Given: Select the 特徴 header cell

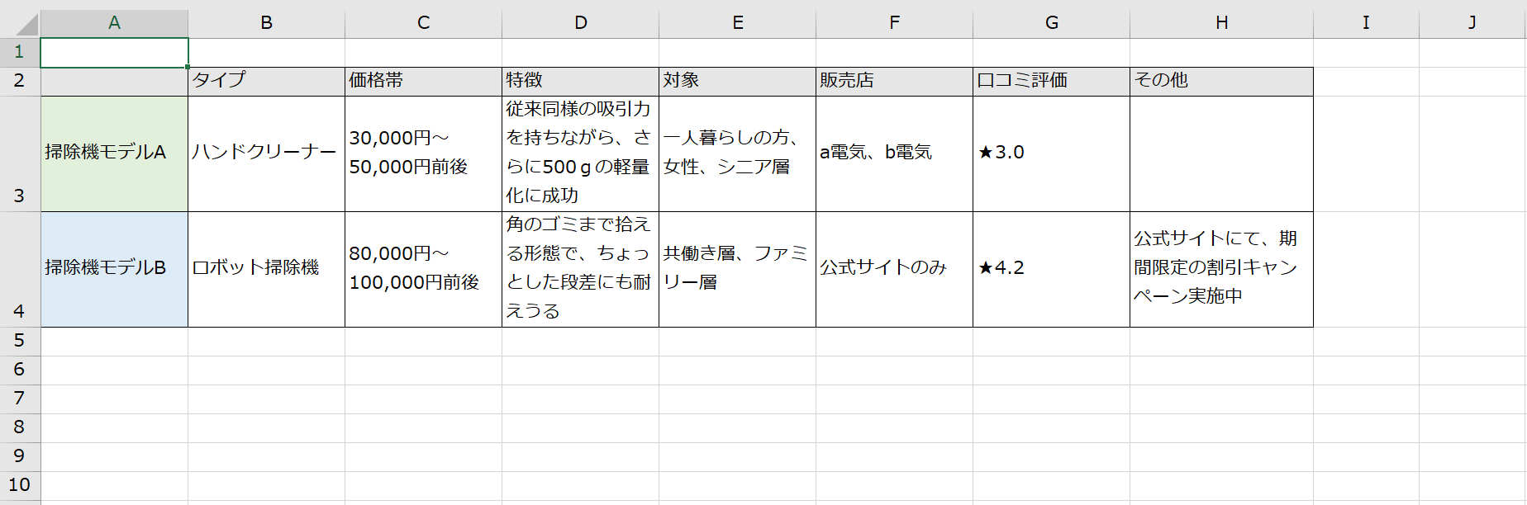Looking at the screenshot, I should tap(580, 82).
